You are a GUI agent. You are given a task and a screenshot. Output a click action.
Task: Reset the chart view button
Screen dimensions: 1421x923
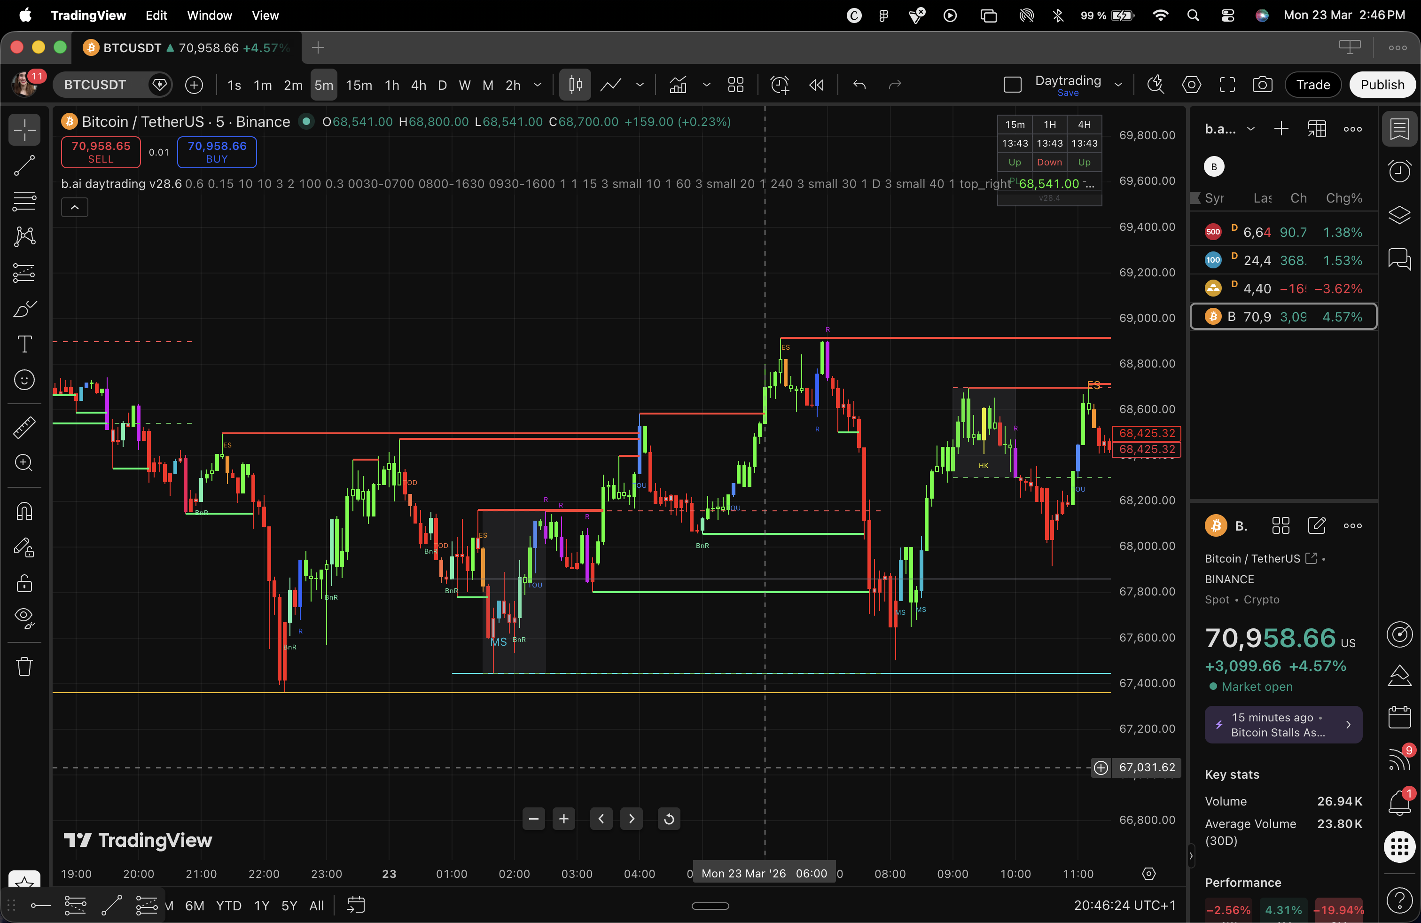point(669,819)
